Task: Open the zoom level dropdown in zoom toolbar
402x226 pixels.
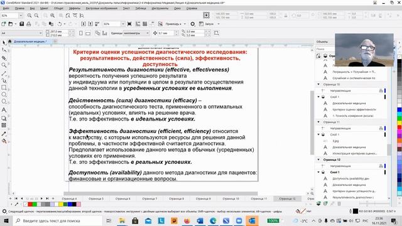Action: (x=21, y=16)
